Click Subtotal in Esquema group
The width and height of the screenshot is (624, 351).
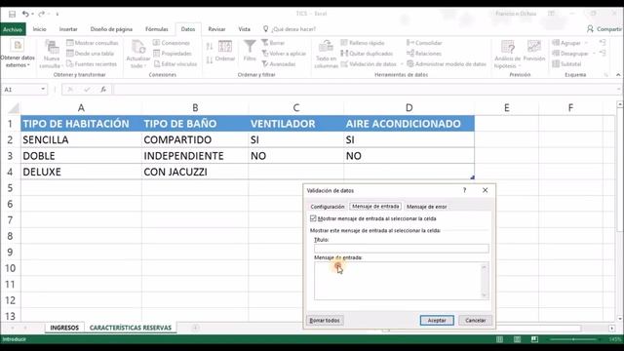(566, 63)
